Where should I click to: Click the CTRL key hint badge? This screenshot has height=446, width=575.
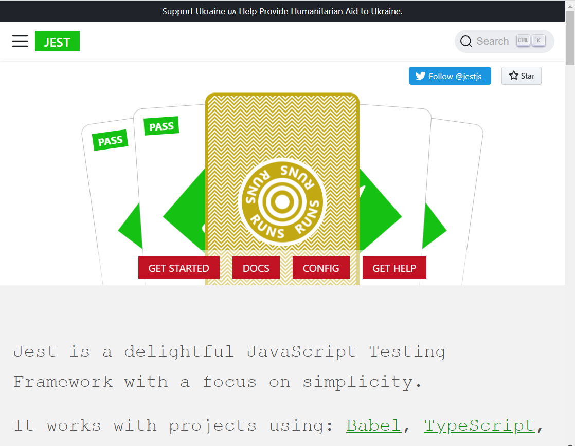[523, 40]
